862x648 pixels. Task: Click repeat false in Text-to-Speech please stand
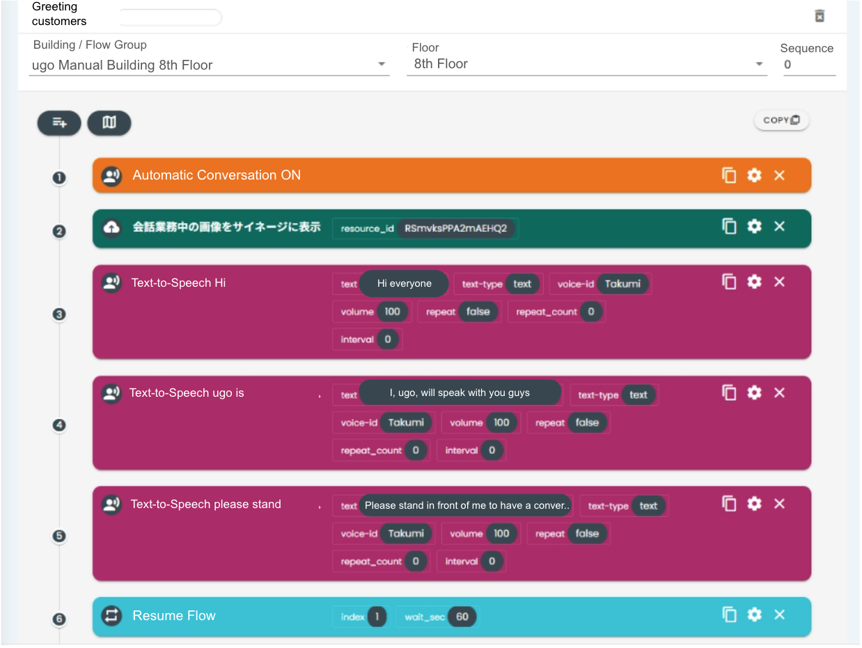587,533
